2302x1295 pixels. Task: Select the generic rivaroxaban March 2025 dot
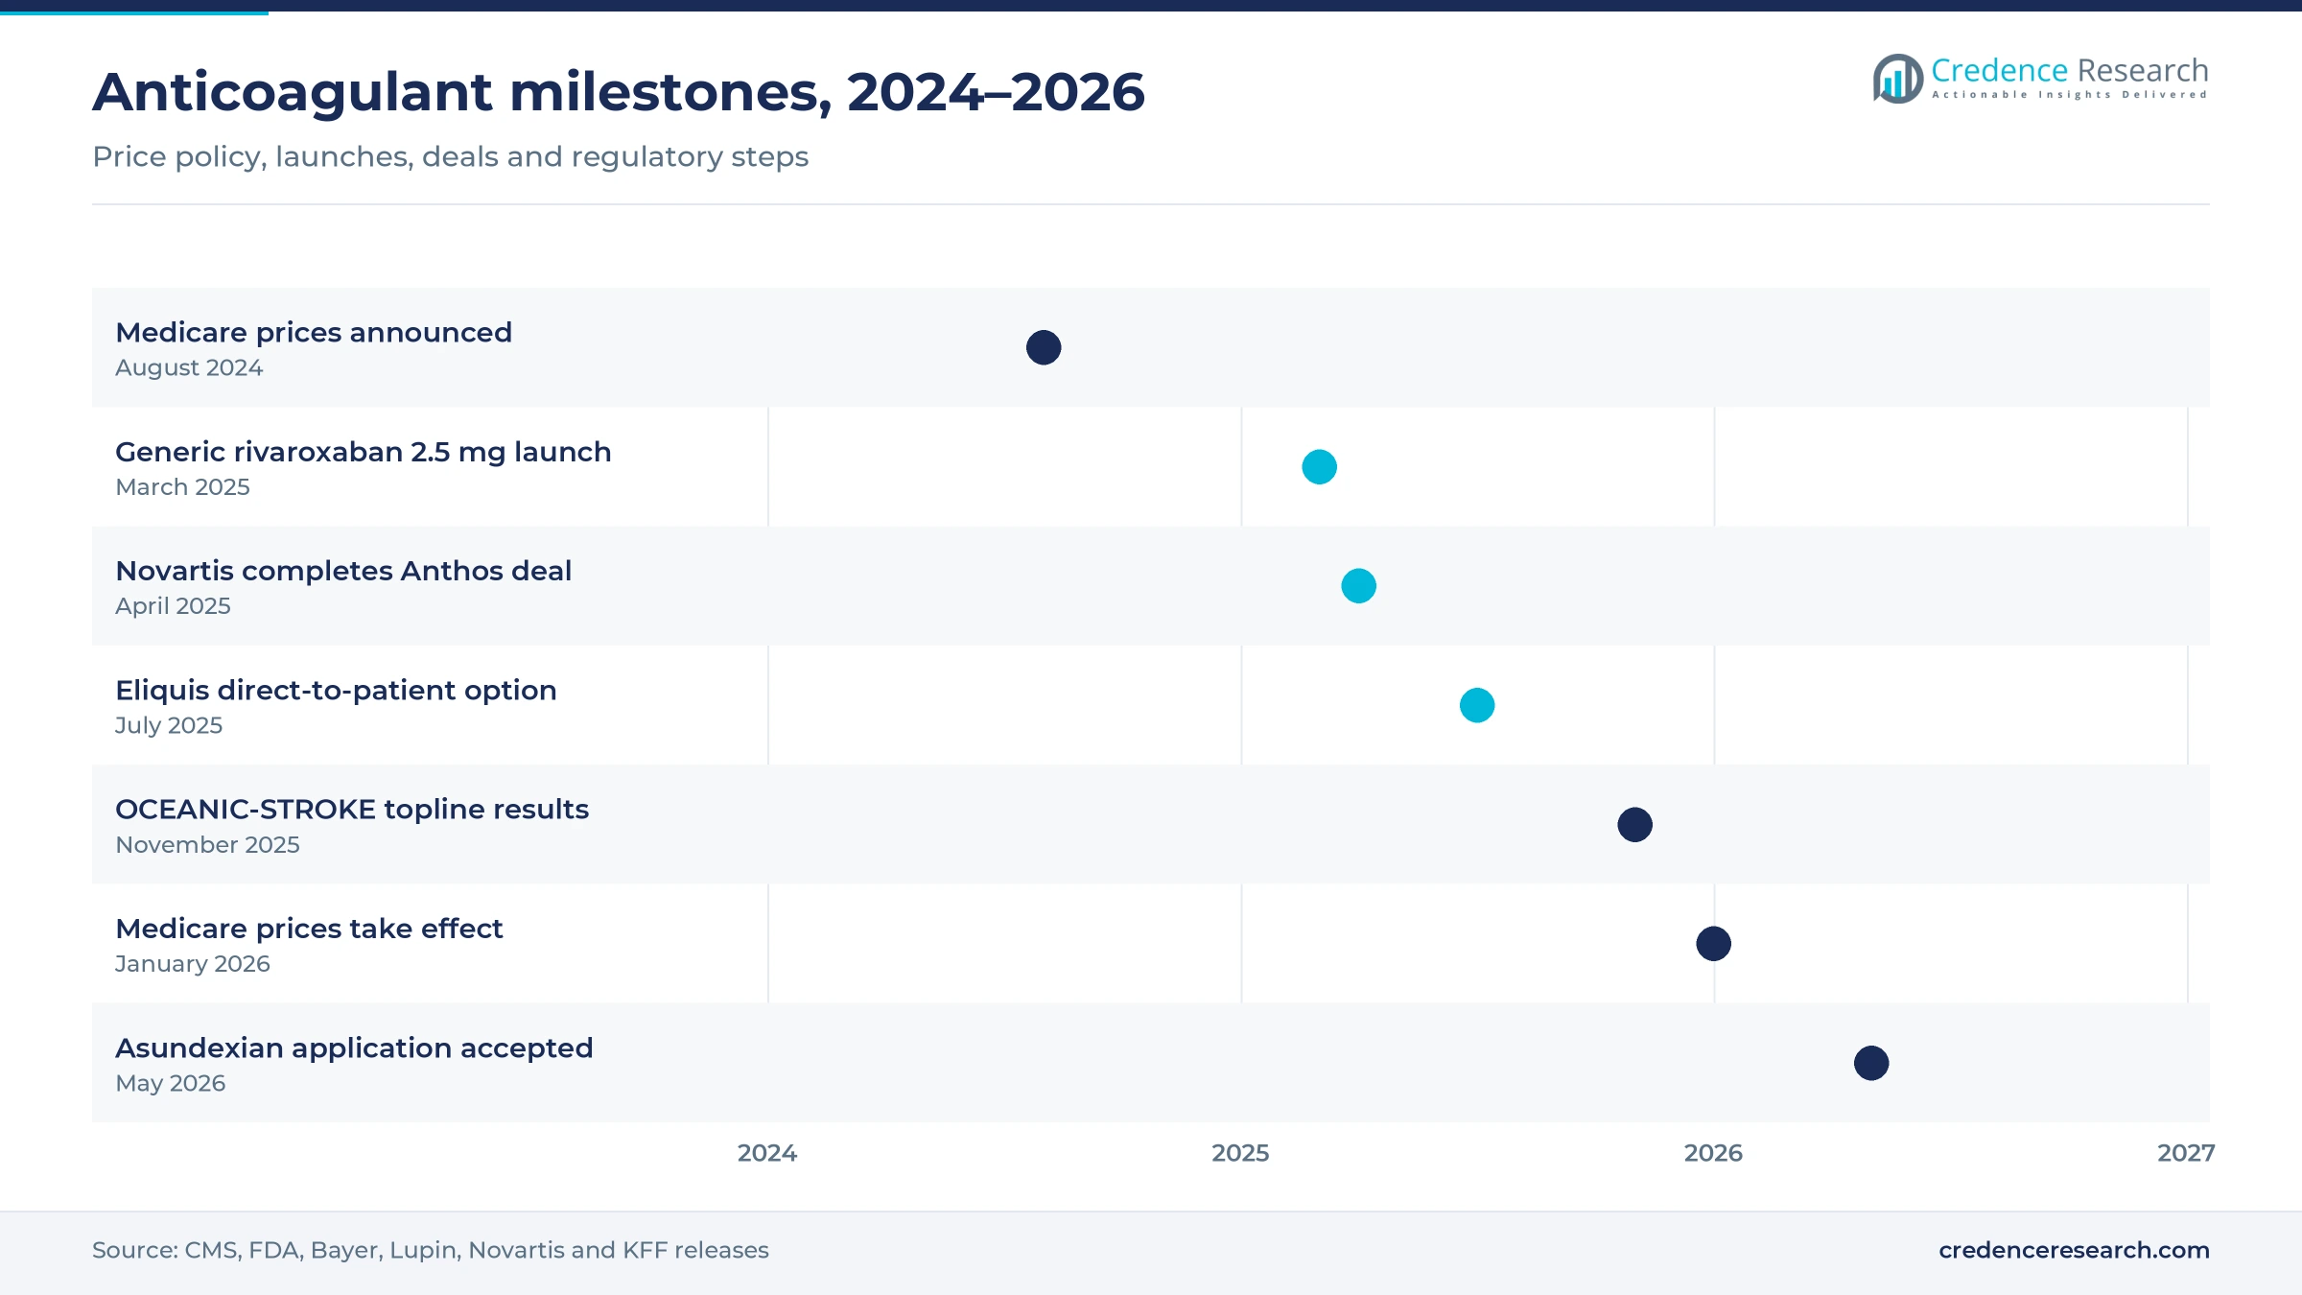click(x=1319, y=467)
